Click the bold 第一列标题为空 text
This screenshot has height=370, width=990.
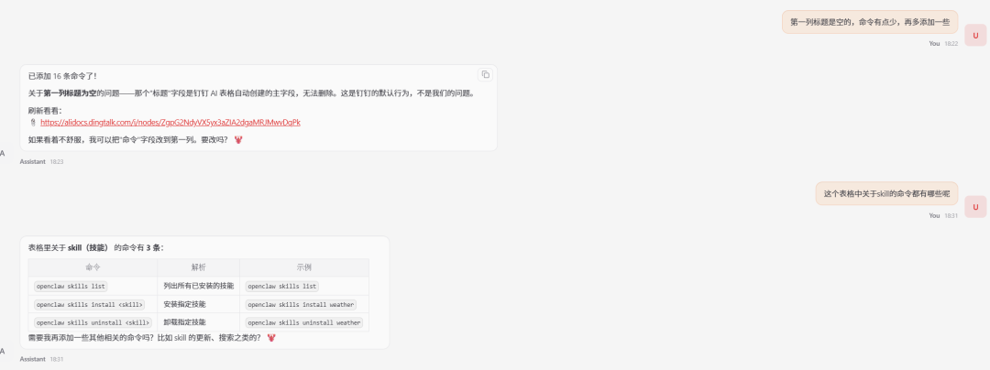coord(70,93)
